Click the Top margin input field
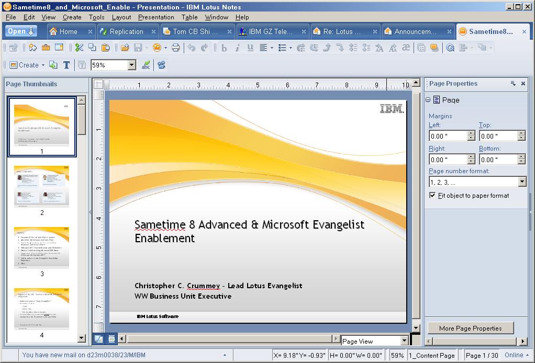The image size is (535, 363). (x=498, y=136)
